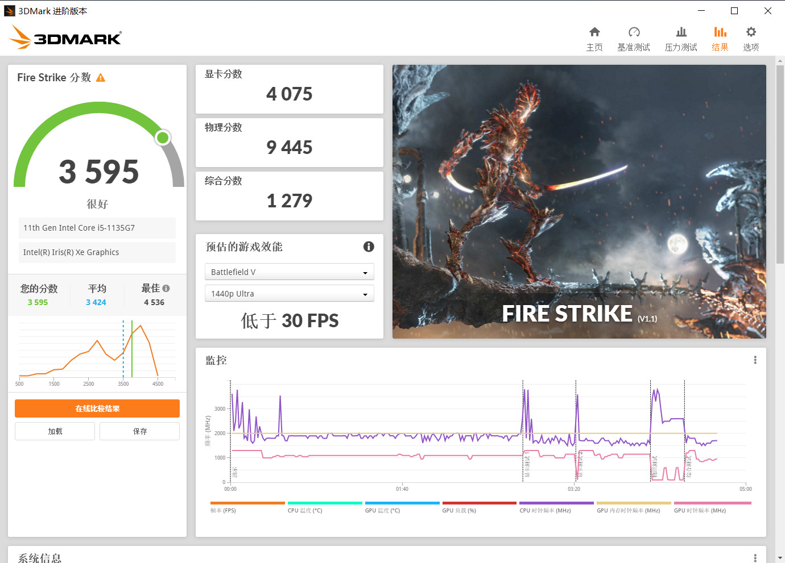Click the info icon next to 最佳
The width and height of the screenshot is (785, 563).
click(166, 289)
